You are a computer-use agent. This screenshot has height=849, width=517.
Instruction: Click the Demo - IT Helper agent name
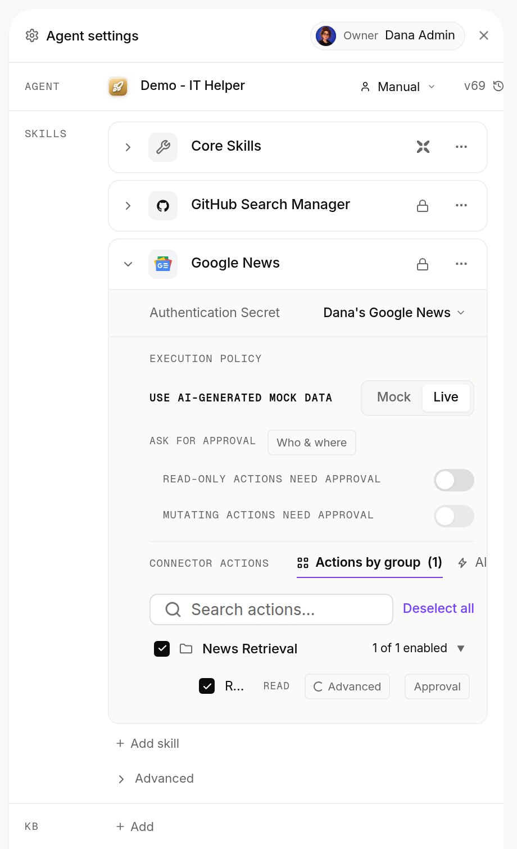pos(193,85)
